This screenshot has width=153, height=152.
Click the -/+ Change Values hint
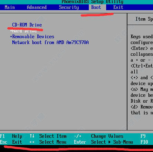tap(98, 136)
